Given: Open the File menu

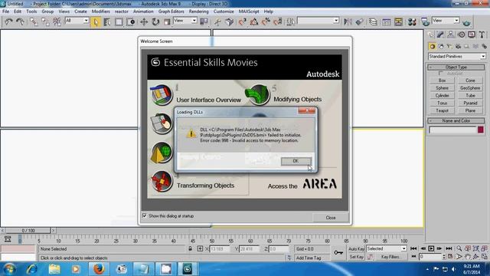Looking at the screenshot, I should click(x=5, y=11).
